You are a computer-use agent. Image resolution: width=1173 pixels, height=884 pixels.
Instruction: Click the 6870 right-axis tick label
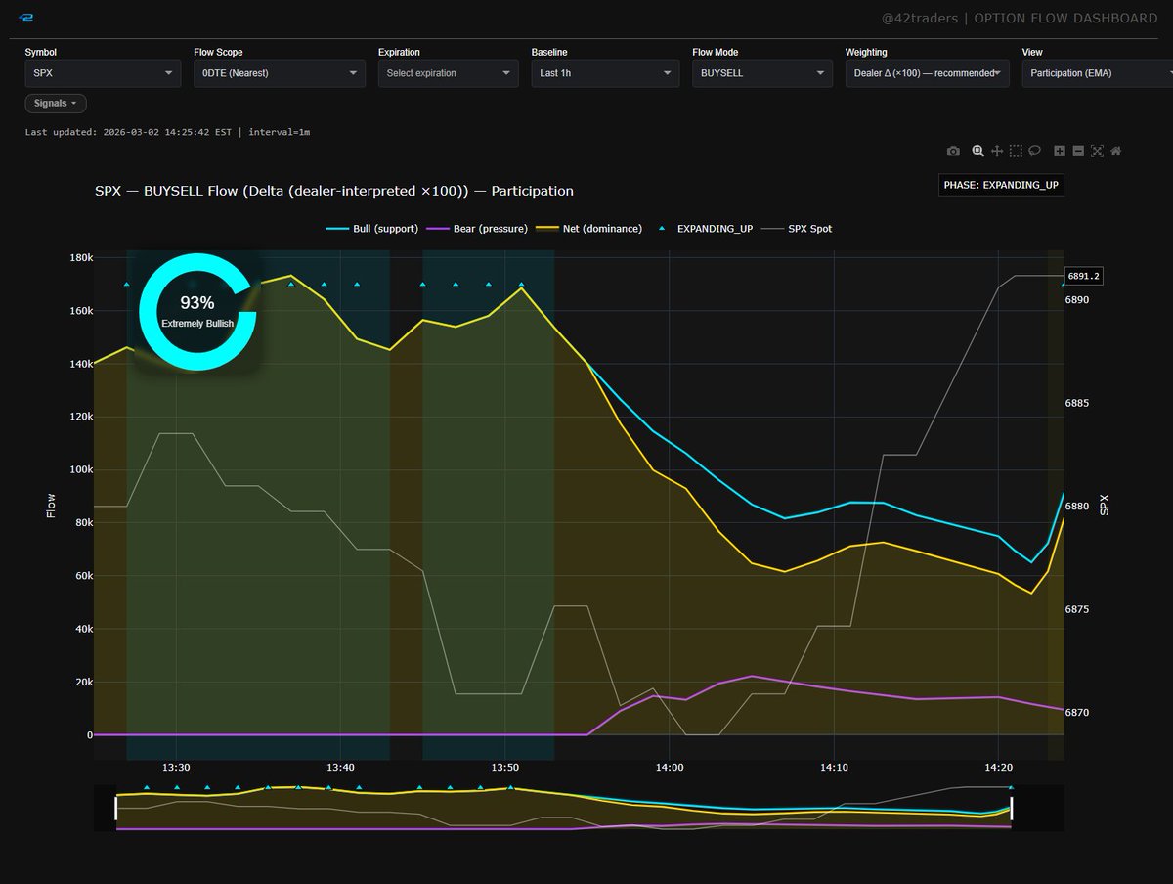pos(1079,713)
